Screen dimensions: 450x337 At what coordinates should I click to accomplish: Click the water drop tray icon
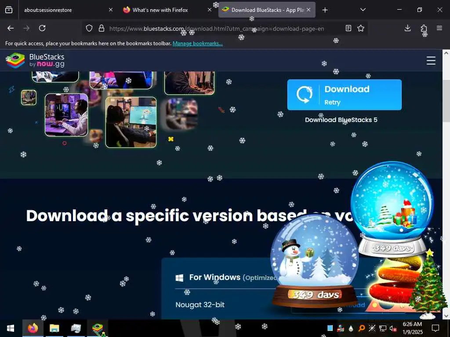(x=351, y=328)
